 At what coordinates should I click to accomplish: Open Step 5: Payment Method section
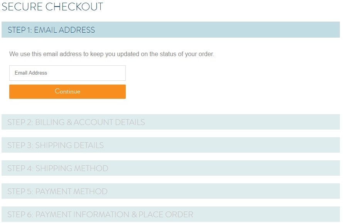point(171,191)
